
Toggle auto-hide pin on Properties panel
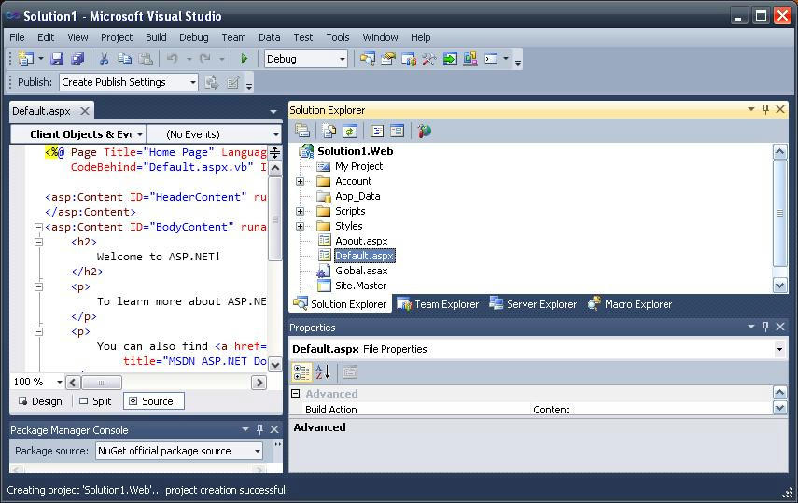(765, 327)
